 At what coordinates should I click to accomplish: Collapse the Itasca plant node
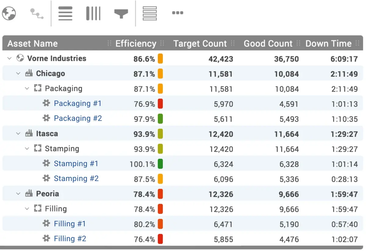pyautogui.click(x=18, y=133)
